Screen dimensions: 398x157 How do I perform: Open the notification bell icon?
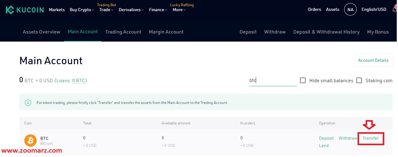395,10
